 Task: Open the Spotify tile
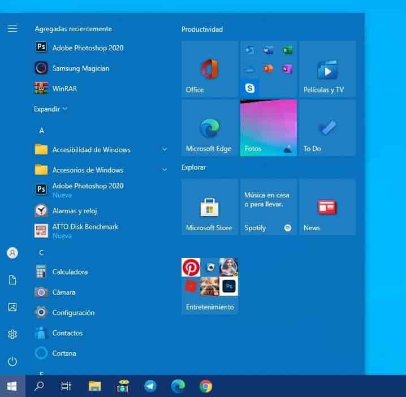tap(269, 207)
